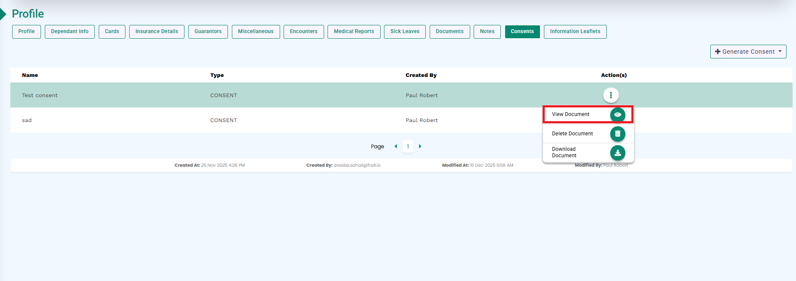Click the eye icon for View Document
The height and width of the screenshot is (281, 796).
[617, 115]
